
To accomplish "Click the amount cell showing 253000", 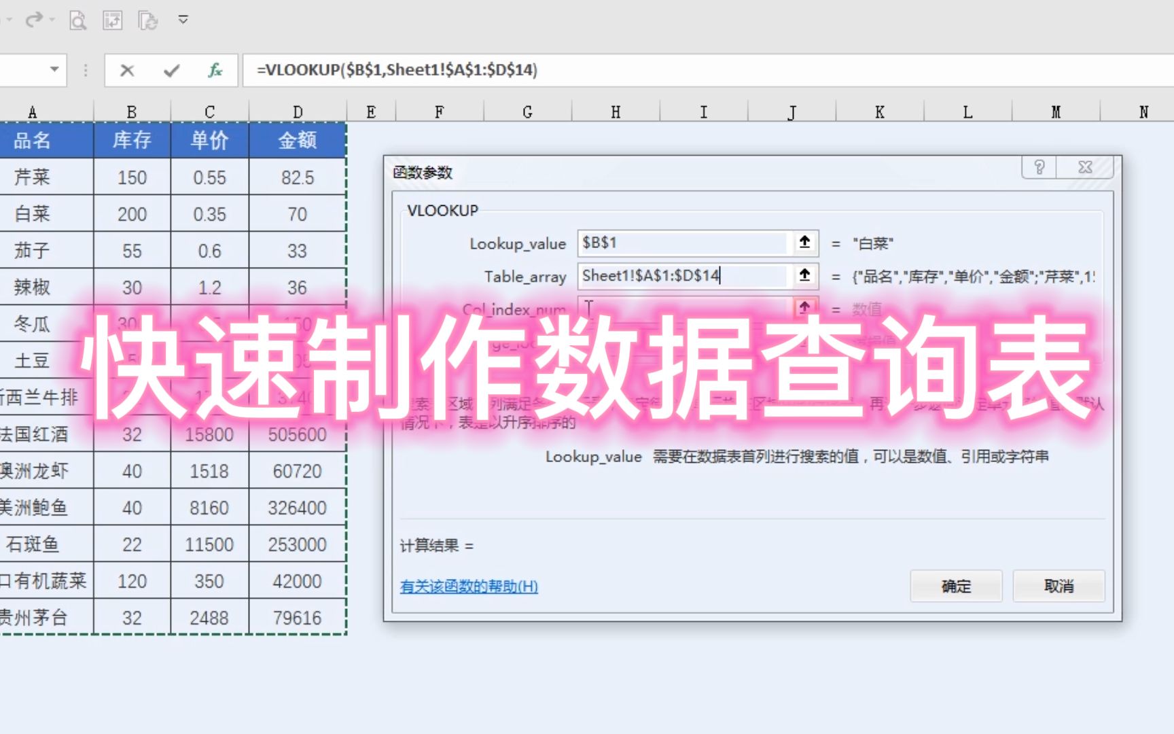I will click(x=298, y=544).
